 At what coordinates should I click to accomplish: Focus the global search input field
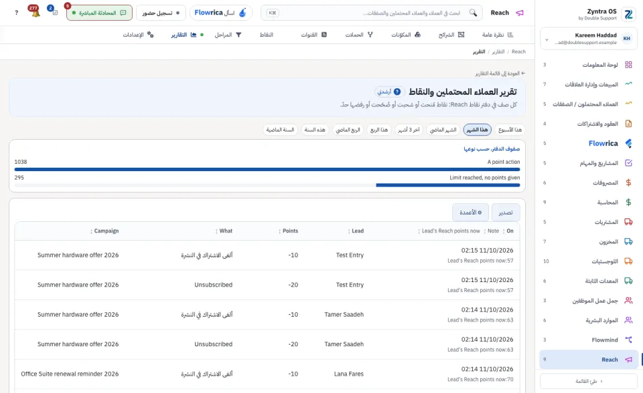[x=371, y=13]
